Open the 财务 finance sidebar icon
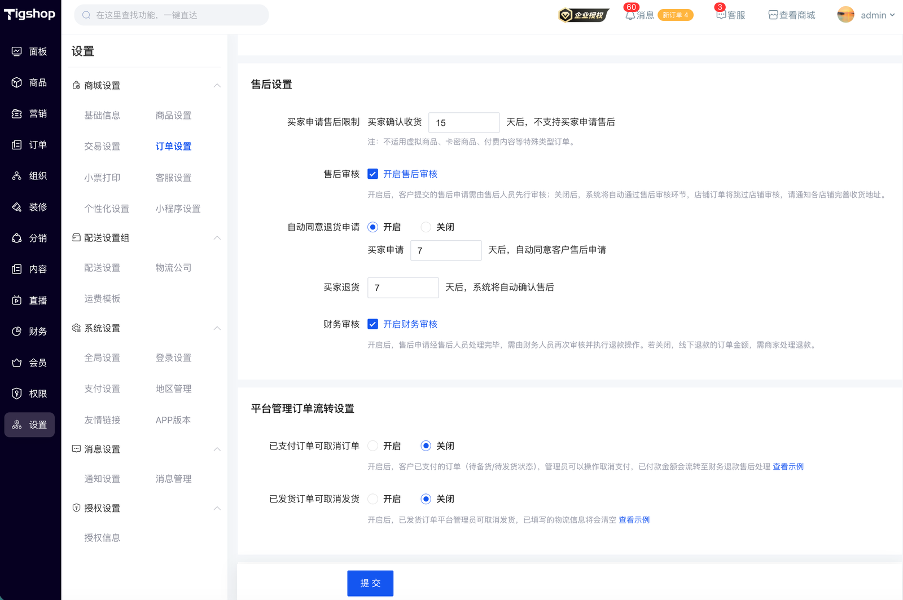The image size is (903, 600). [x=17, y=332]
